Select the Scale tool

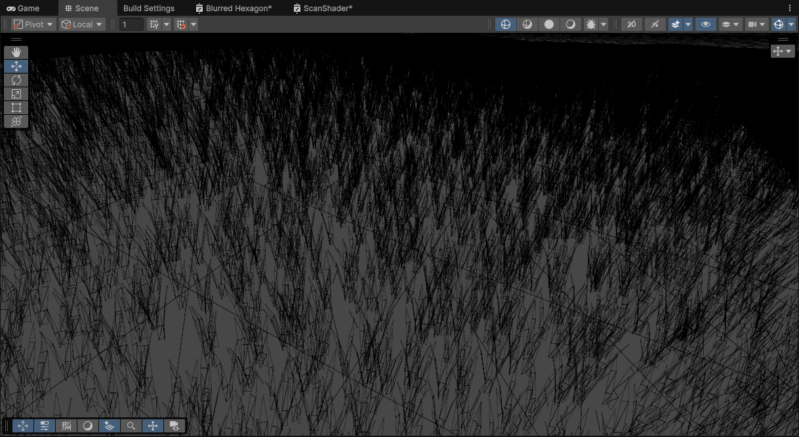tap(16, 94)
